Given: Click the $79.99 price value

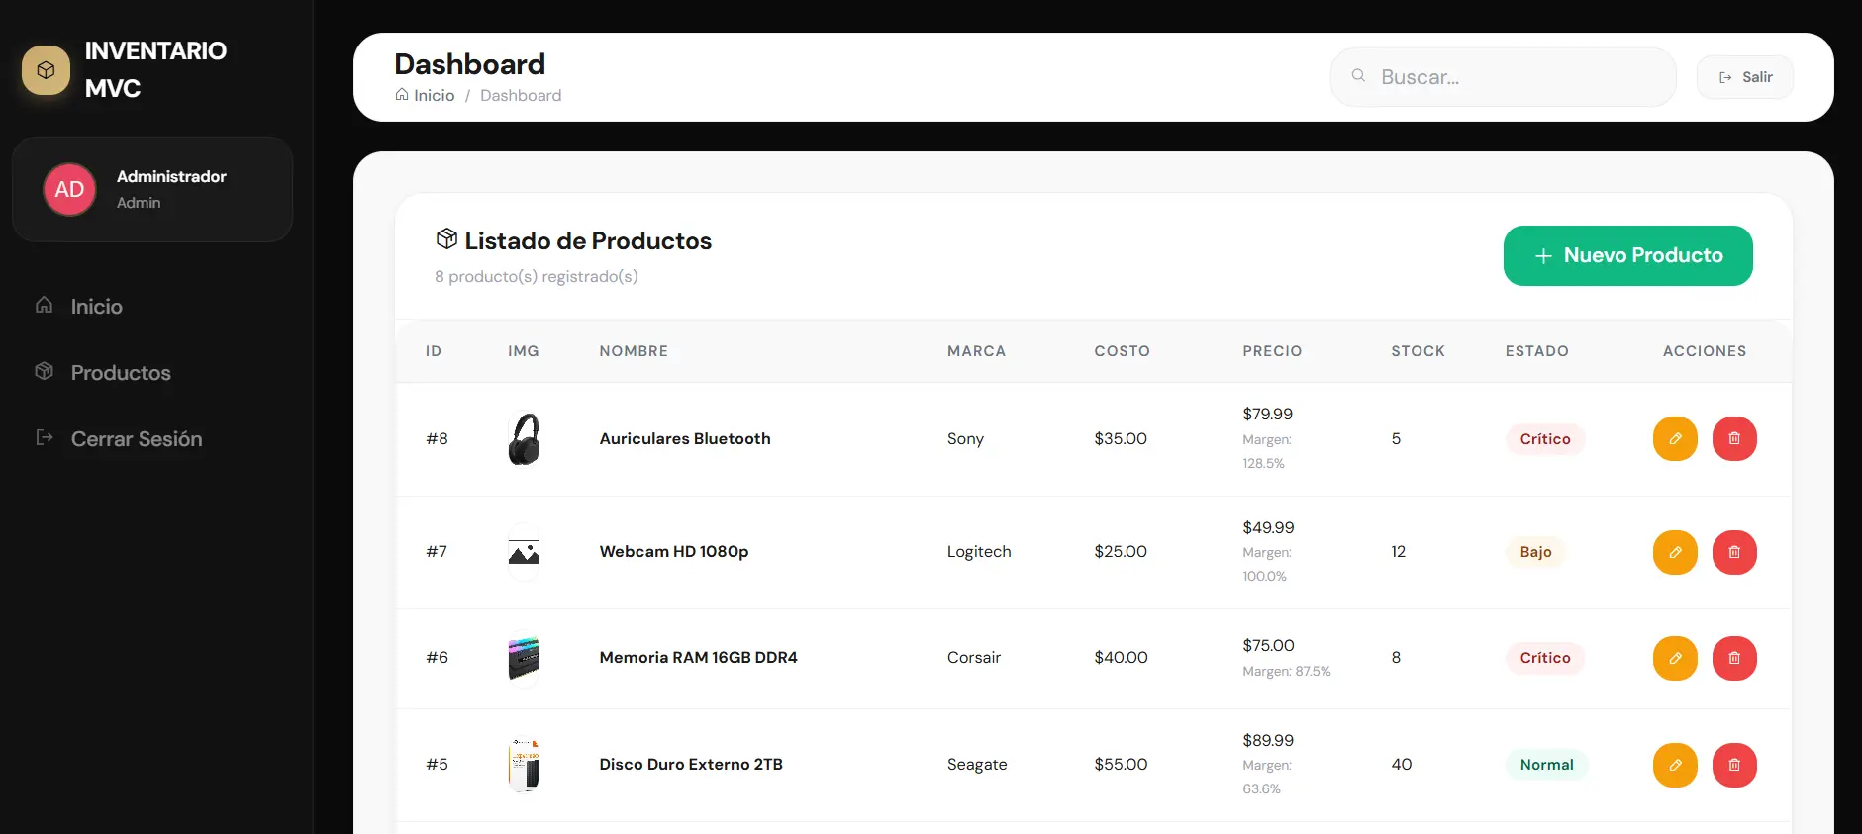Looking at the screenshot, I should coord(1268,415).
